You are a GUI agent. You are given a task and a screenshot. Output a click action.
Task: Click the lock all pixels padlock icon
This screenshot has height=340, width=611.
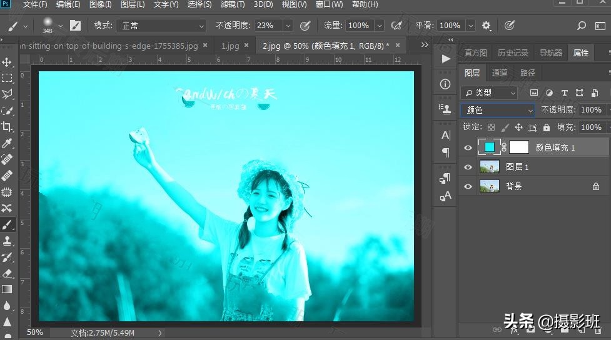(x=547, y=127)
